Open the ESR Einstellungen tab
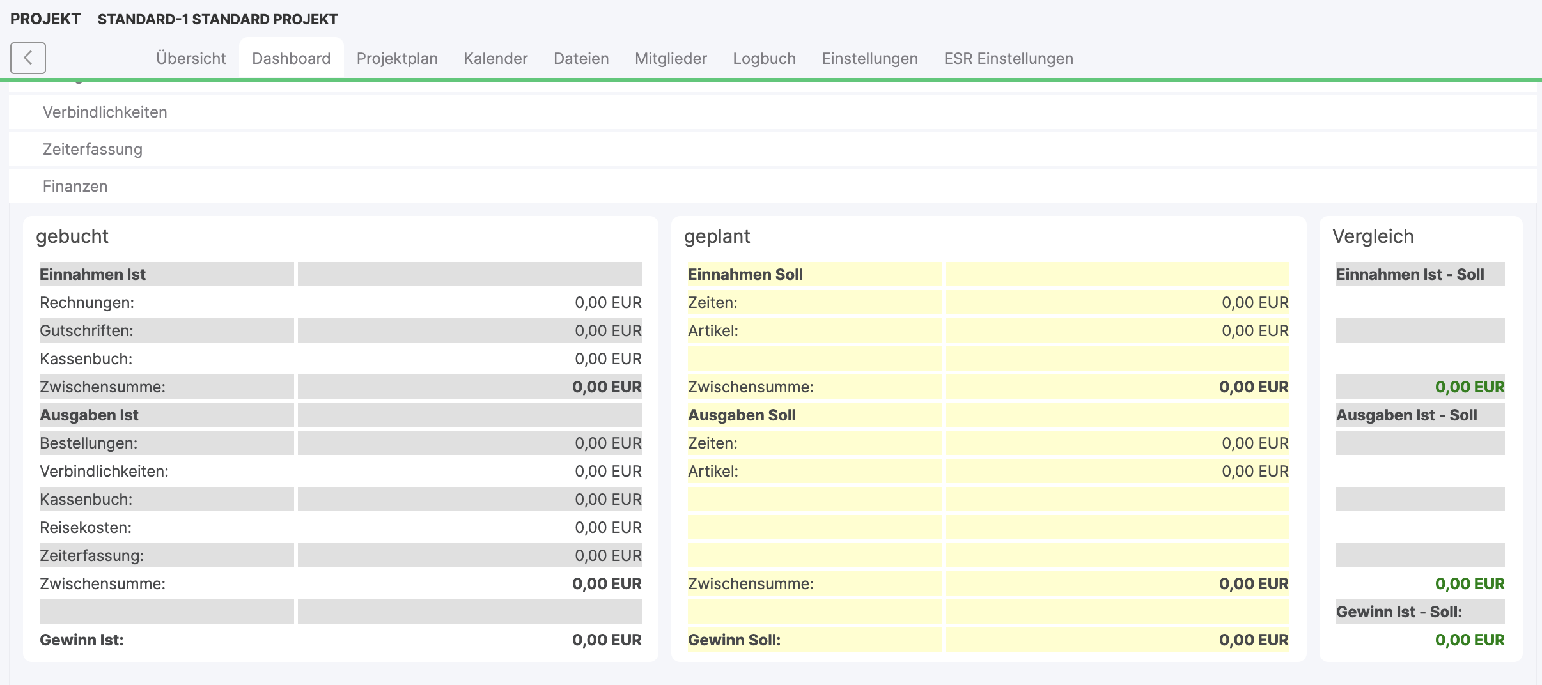Viewport: 1542px width, 685px height. [x=1008, y=59]
